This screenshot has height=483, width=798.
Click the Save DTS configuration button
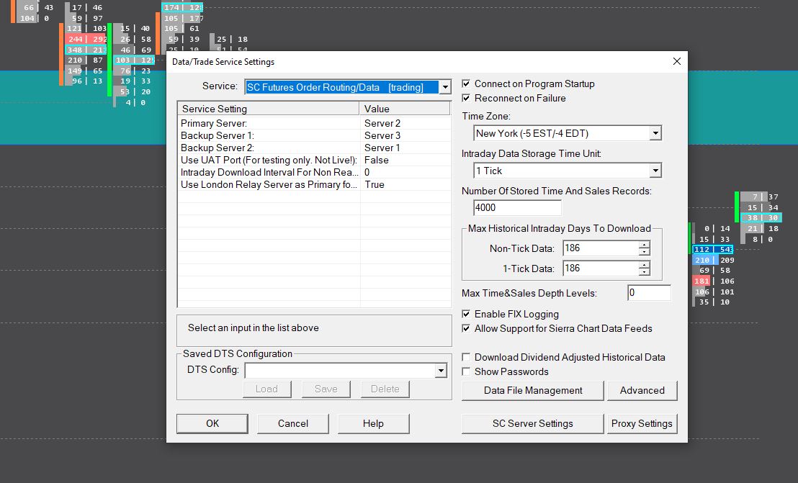pos(326,389)
